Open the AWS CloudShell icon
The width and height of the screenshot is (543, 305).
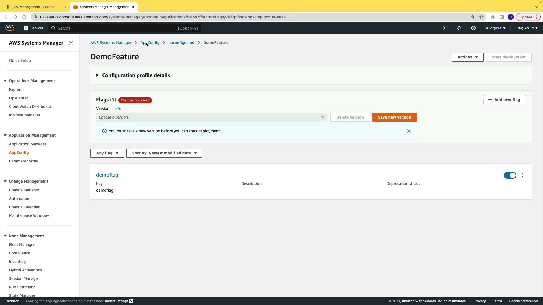(445, 28)
